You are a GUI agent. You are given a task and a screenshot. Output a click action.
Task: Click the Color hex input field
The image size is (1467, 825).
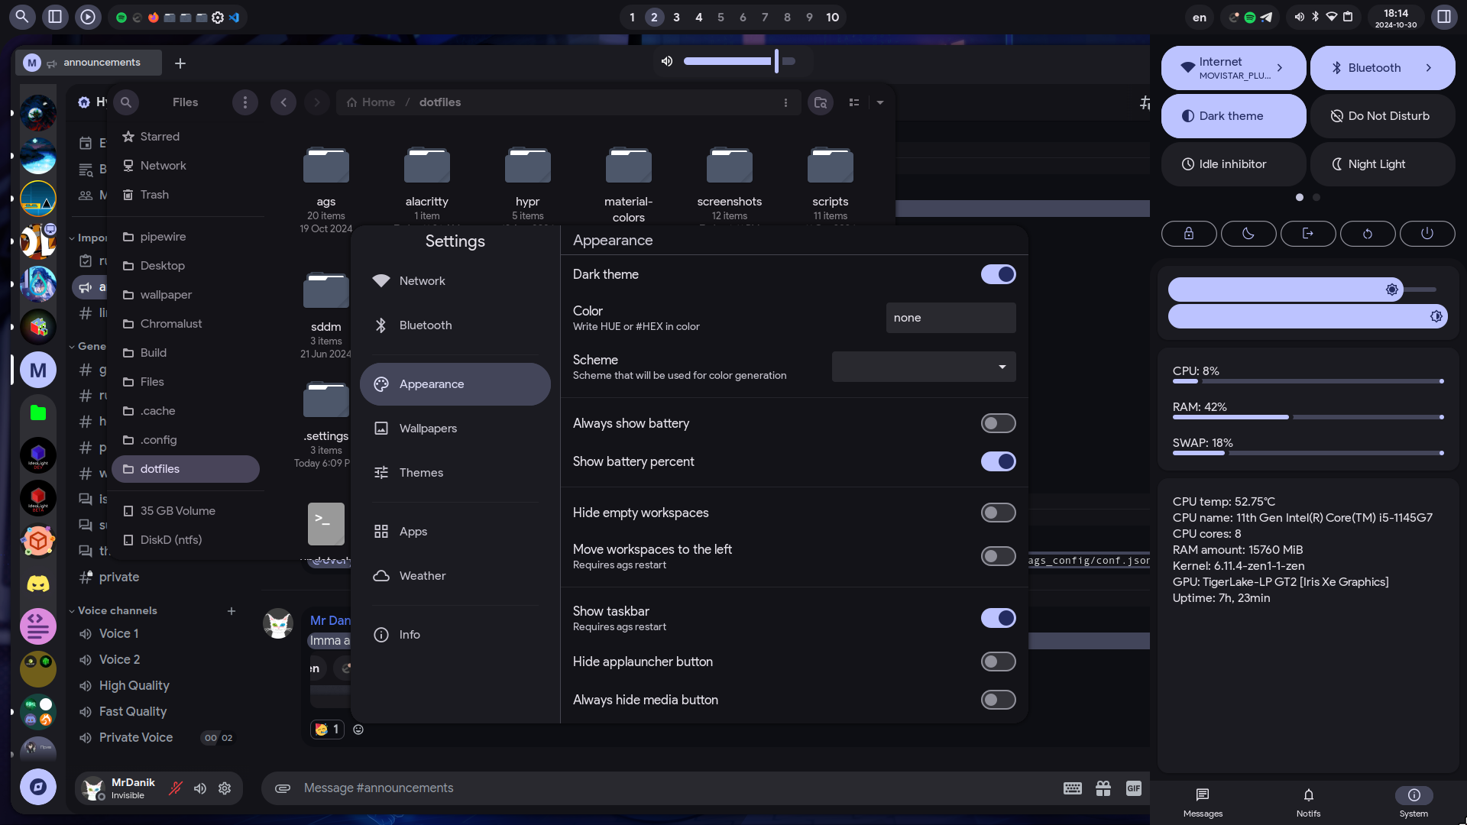[x=950, y=318]
